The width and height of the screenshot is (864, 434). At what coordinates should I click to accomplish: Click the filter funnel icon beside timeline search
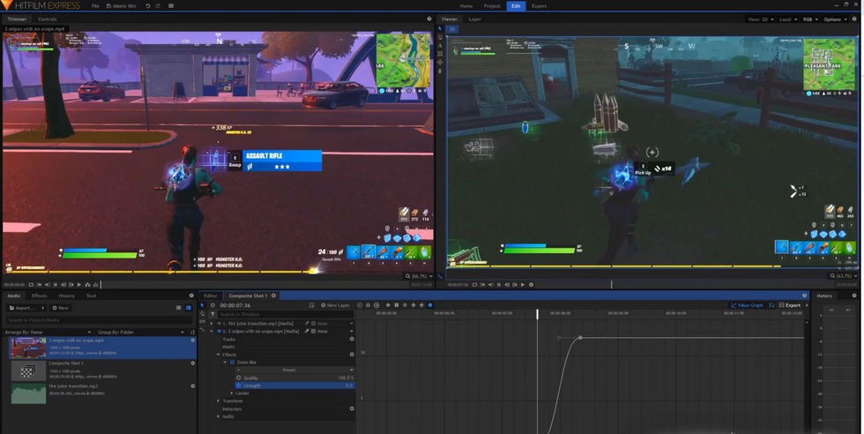pyautogui.click(x=212, y=314)
